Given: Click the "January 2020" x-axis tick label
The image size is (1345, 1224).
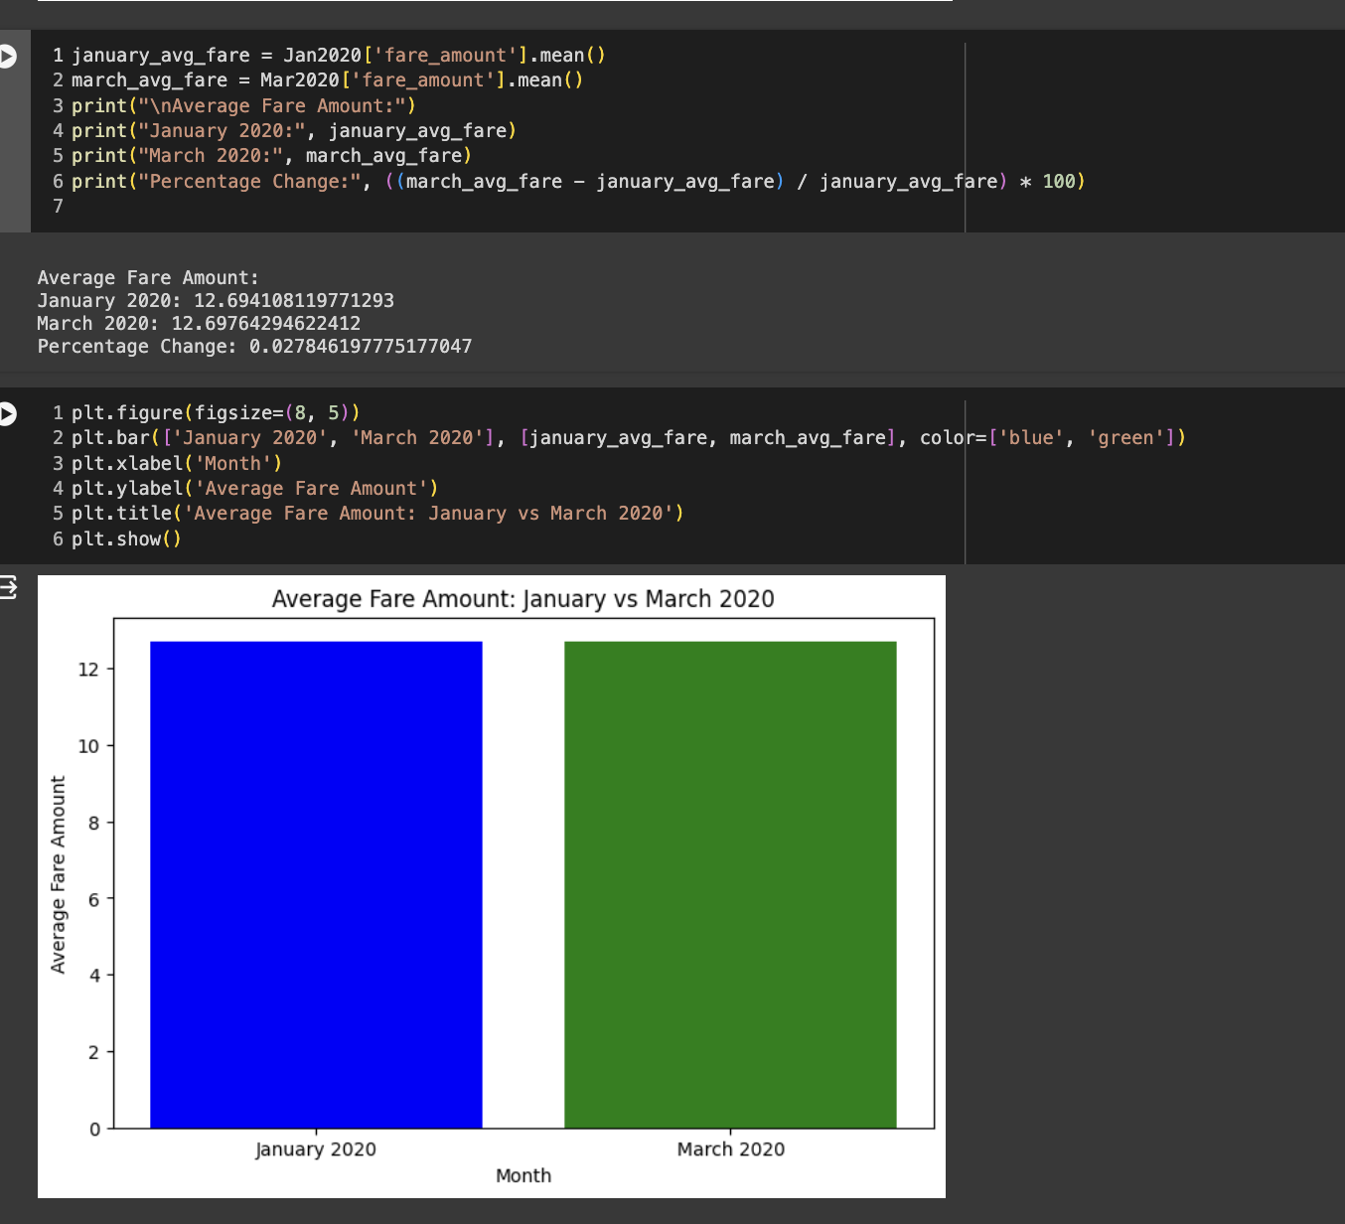Looking at the screenshot, I should [316, 1149].
